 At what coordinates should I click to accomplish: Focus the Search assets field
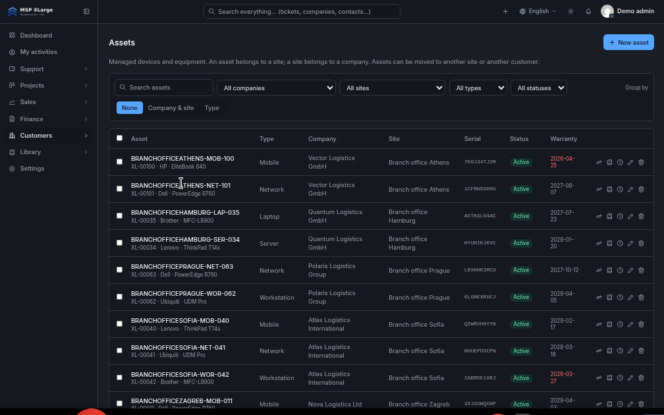[164, 87]
